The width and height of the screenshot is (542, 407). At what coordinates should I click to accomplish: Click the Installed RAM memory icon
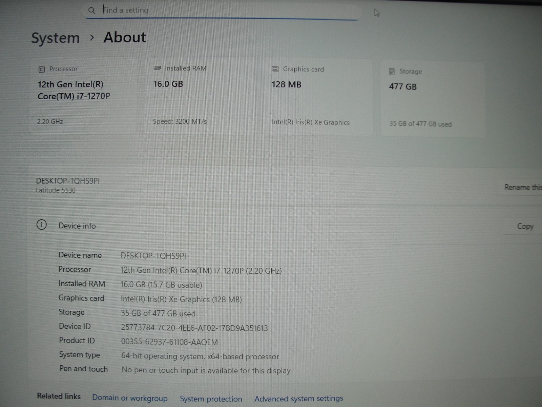tap(157, 68)
